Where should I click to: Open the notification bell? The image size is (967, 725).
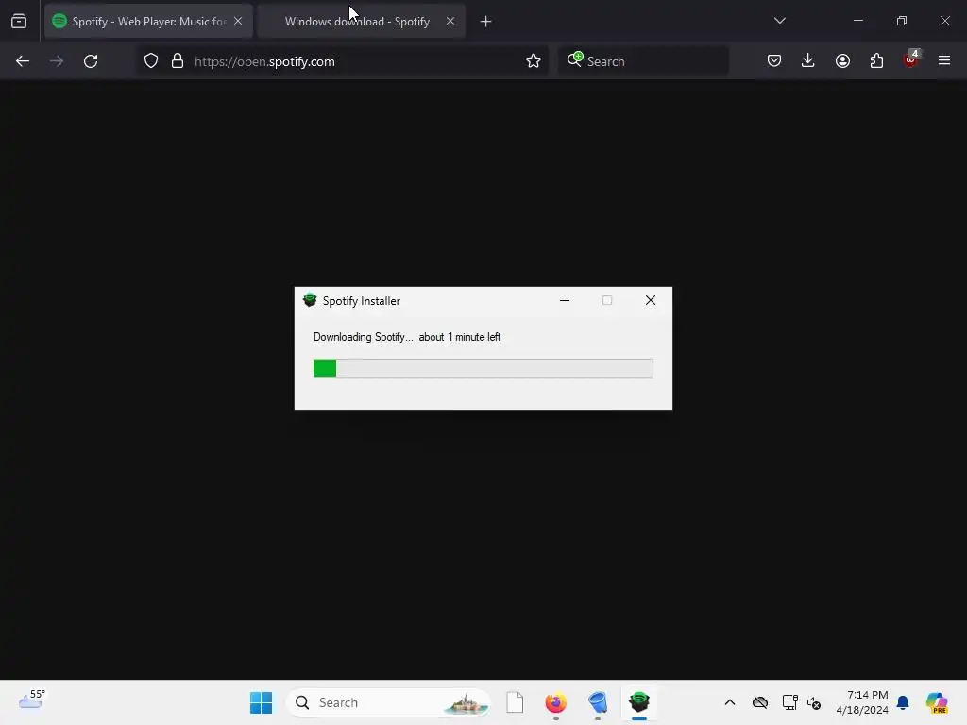[903, 702]
